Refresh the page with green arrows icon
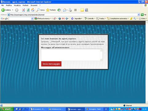 (x=28, y=10)
